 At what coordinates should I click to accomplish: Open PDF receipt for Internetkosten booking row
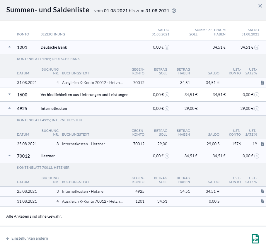(262, 144)
